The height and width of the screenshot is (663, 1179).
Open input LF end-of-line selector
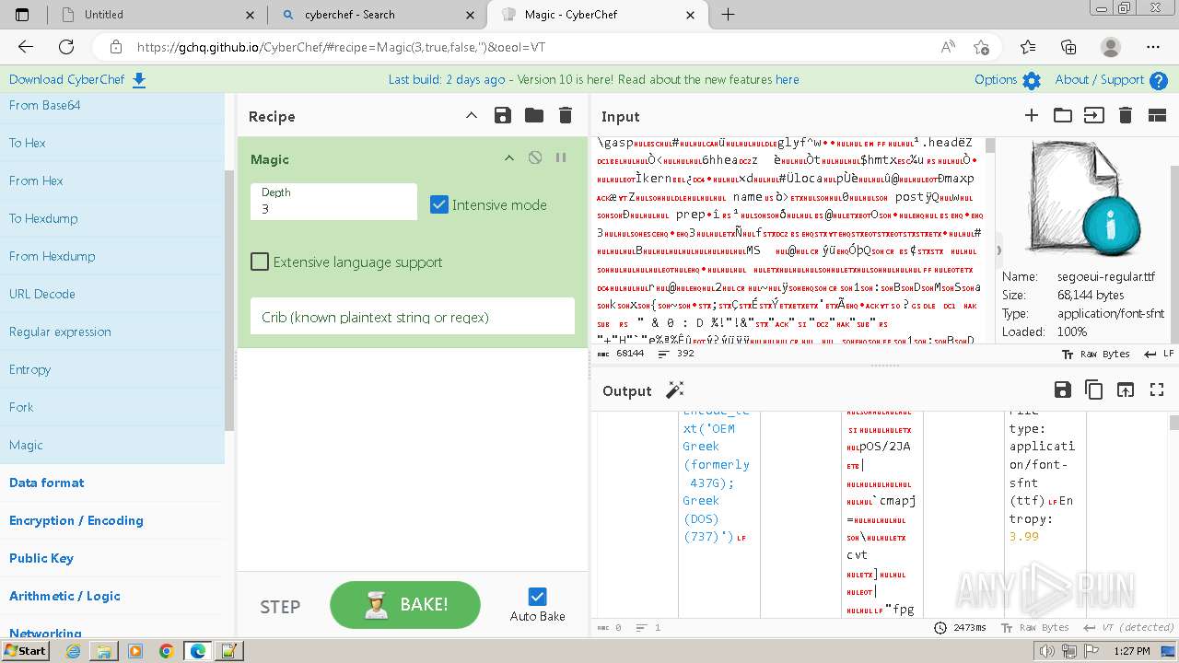[x=1159, y=354]
